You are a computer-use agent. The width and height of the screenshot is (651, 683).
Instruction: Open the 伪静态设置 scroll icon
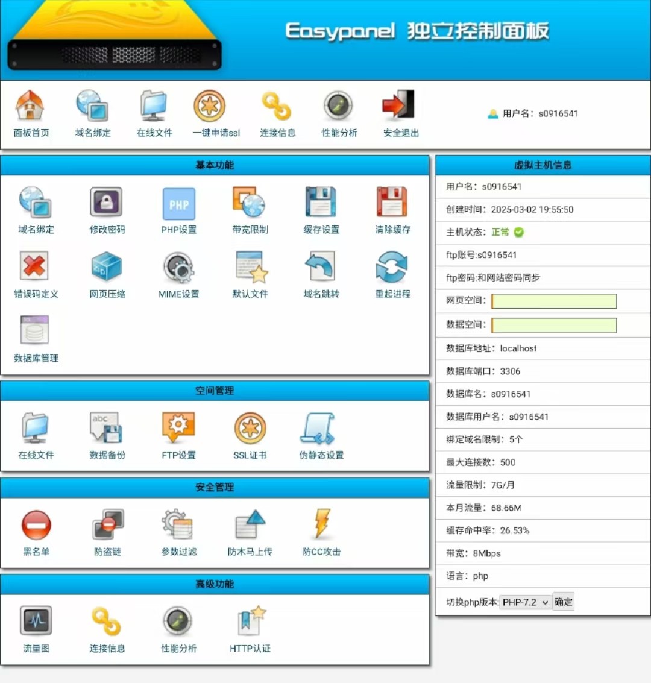tap(321, 436)
